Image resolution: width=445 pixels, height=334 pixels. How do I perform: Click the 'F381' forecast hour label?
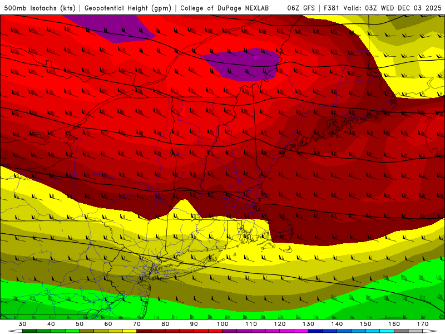coord(332,8)
